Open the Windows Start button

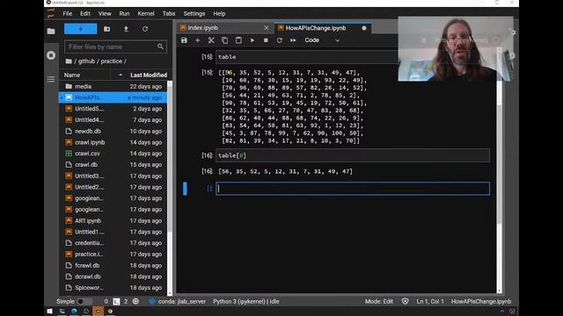click(x=50, y=312)
